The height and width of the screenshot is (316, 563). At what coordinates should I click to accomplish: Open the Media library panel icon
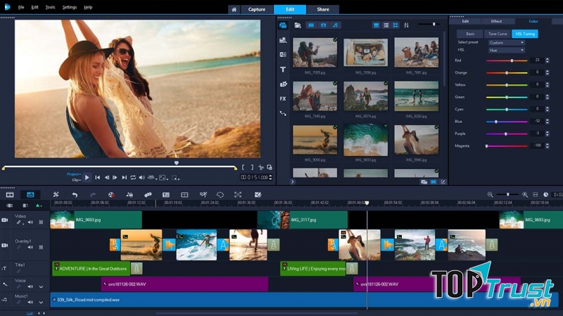[x=283, y=25]
